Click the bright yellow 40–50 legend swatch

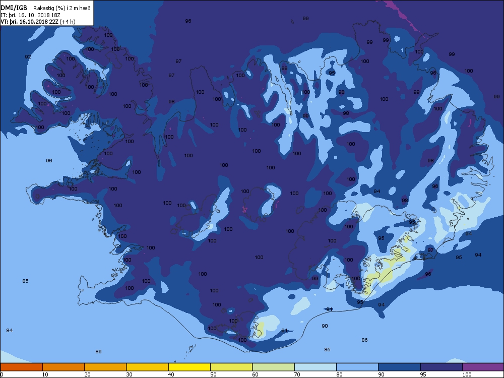tap(190, 367)
